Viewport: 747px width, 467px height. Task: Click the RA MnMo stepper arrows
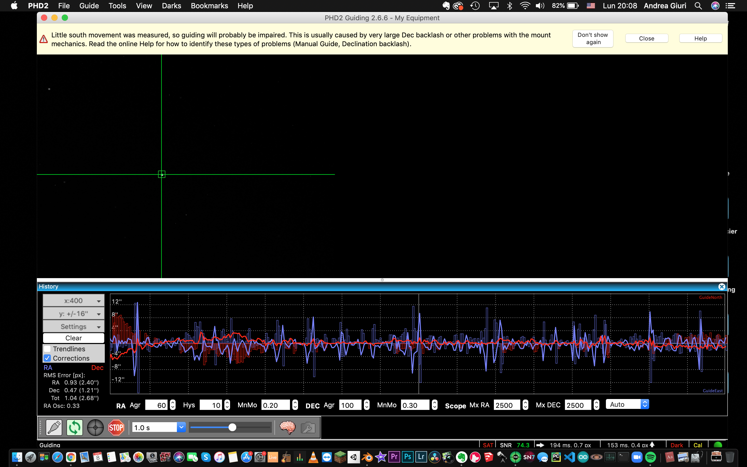[x=295, y=405]
